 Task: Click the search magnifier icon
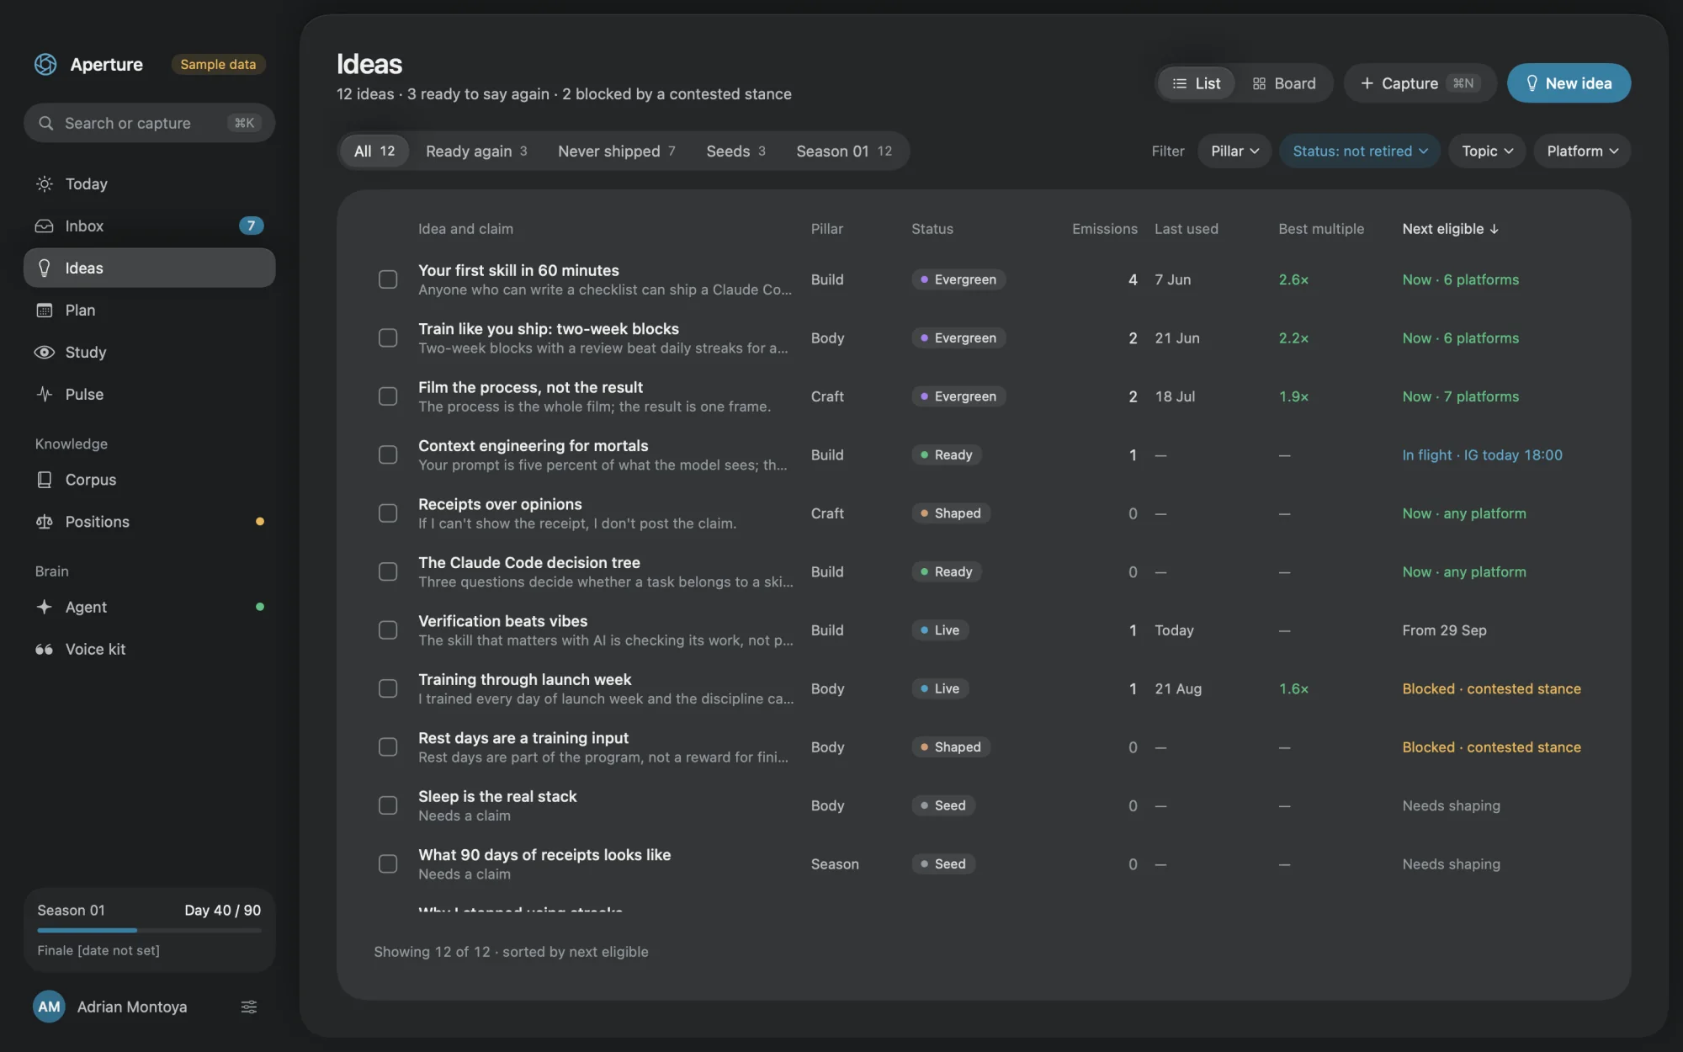click(x=46, y=123)
